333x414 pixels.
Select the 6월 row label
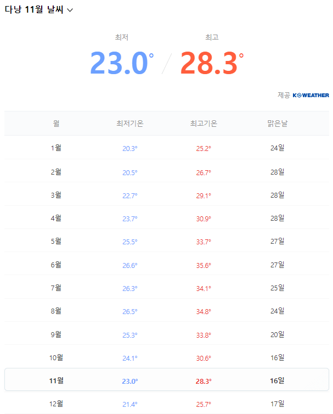56,265
